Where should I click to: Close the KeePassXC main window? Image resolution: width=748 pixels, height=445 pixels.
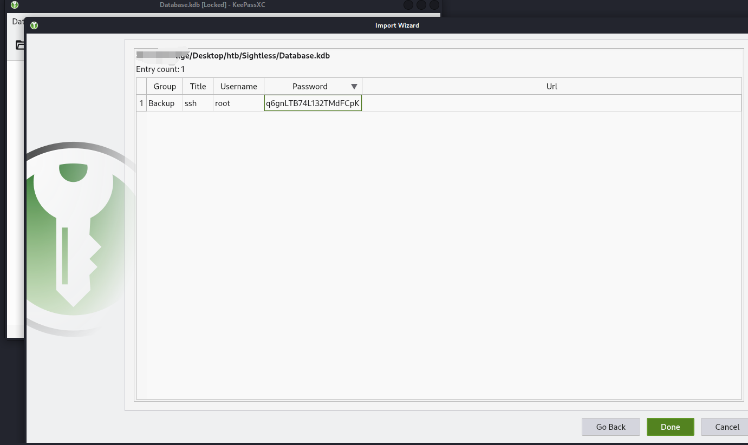pyautogui.click(x=434, y=5)
